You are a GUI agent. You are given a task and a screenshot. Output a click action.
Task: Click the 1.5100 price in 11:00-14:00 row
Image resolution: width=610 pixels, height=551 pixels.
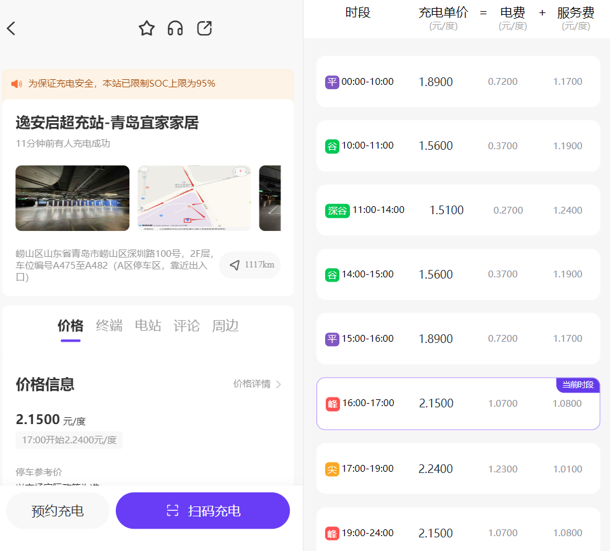pyautogui.click(x=447, y=210)
